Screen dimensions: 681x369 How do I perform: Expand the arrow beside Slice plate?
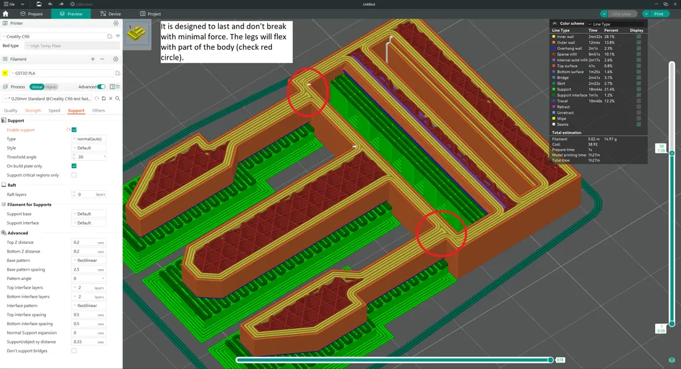tap(604, 14)
